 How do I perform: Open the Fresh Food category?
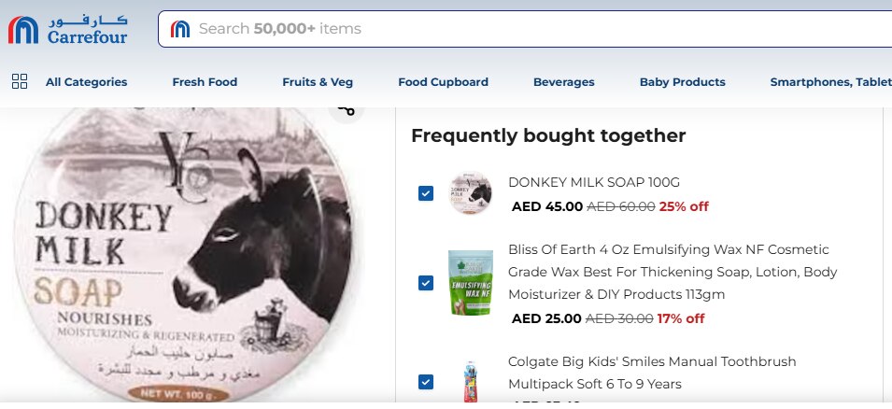205,82
